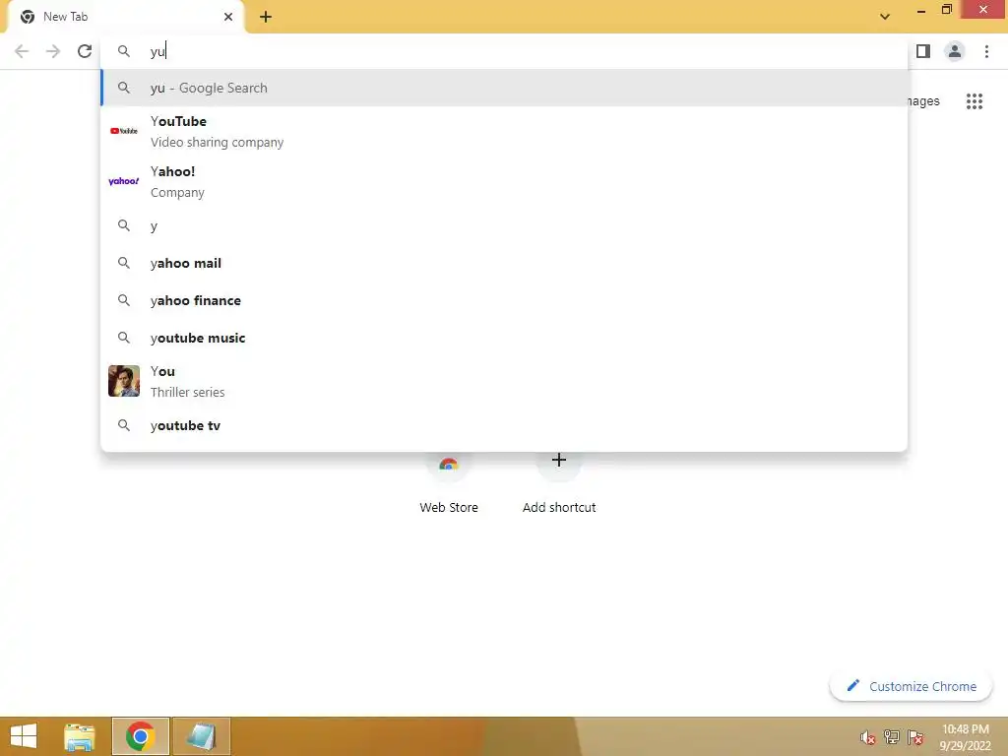Click the YouTube logo icon in suggestions
1008x756 pixels.
pos(123,131)
